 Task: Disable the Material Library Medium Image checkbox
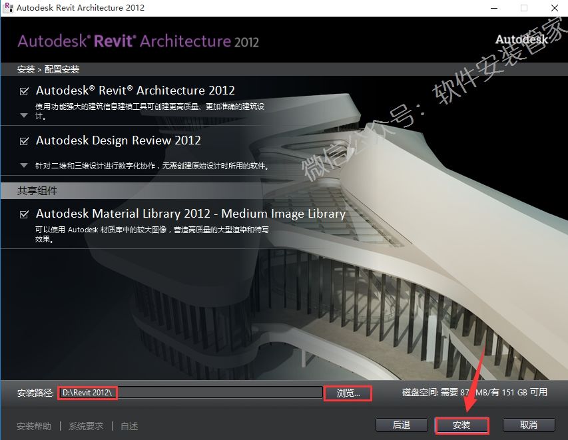point(25,214)
